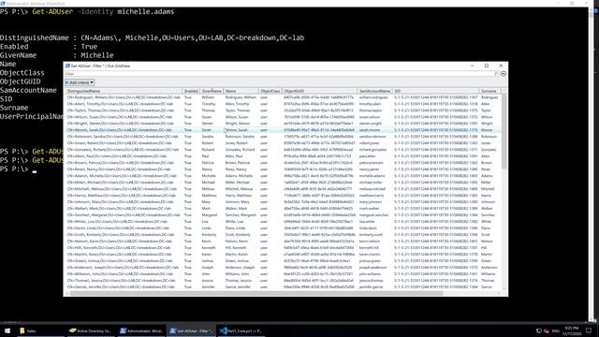This screenshot has width=599, height=337.
Task: Select the Brown, Patricia row
Action: pyautogui.click(x=283, y=162)
